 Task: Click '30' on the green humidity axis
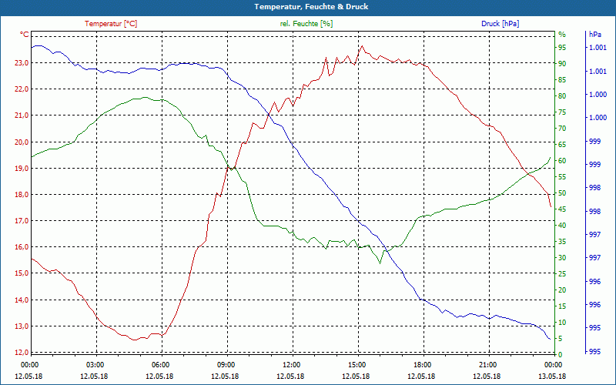[562, 258]
